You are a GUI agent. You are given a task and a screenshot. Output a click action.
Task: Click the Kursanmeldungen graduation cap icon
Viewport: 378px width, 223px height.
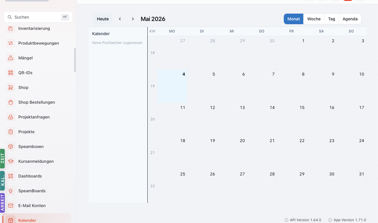coord(11,161)
